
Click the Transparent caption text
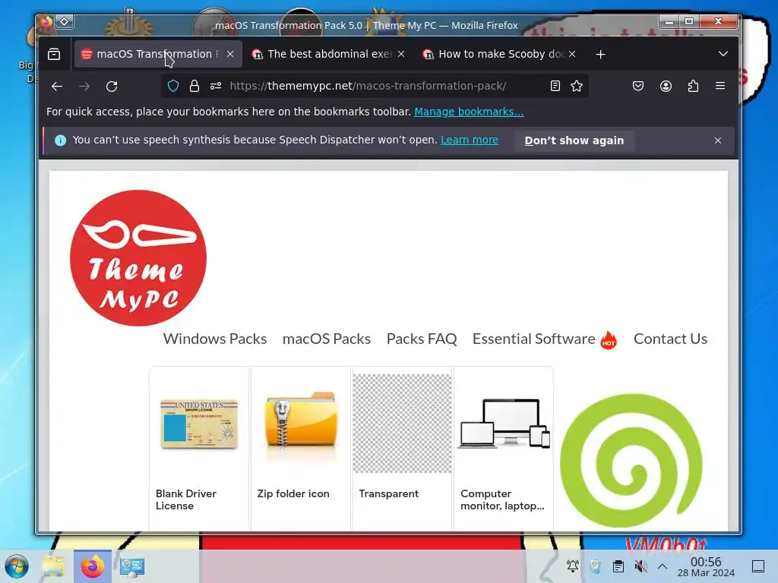point(388,493)
